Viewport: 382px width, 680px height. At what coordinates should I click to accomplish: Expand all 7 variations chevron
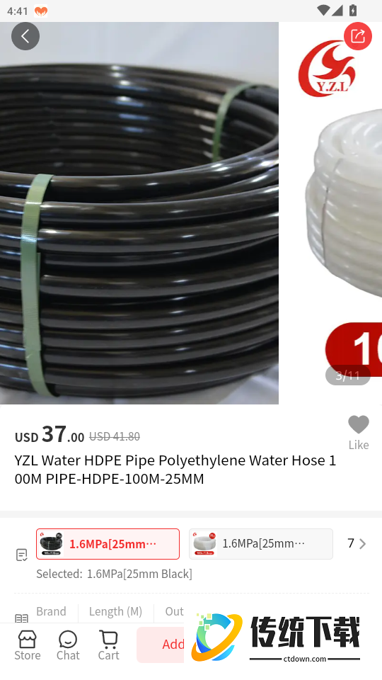point(357,543)
